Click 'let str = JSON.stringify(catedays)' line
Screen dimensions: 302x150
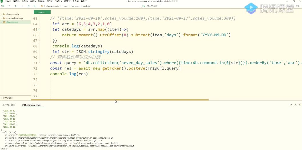tap(93, 52)
